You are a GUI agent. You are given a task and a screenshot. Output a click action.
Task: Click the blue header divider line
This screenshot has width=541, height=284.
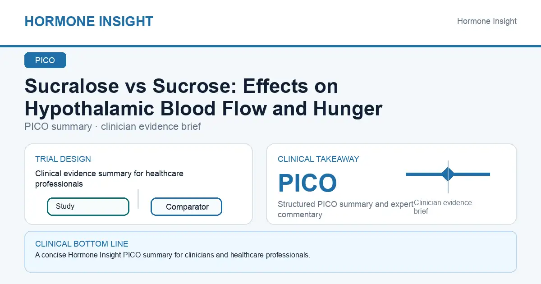click(270, 46)
